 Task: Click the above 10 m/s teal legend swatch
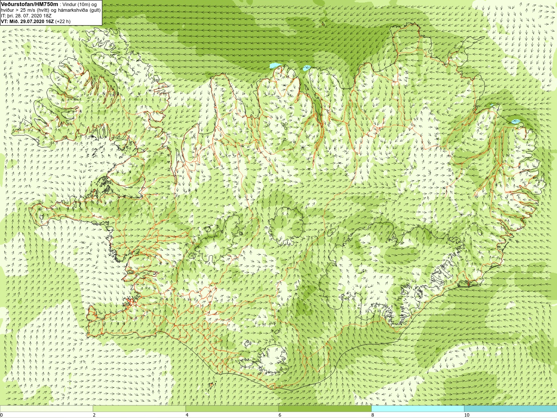point(510,409)
